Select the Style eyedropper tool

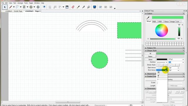(78, 7)
